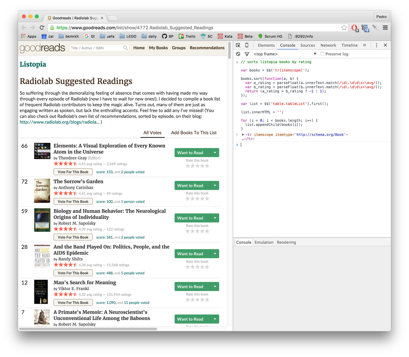Click Want to Read for Elements book
The image size is (409, 357).
193,153
